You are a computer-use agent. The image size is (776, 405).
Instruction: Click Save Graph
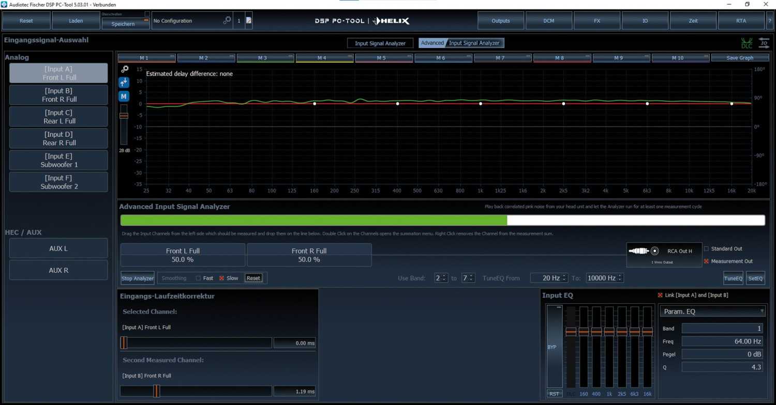(740, 58)
